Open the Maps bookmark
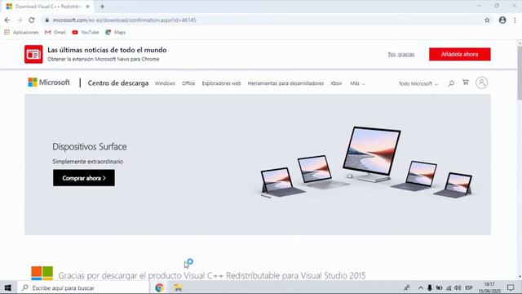This screenshot has height=294, width=522. click(x=116, y=33)
